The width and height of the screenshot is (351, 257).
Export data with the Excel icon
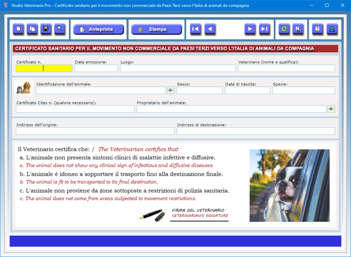[284, 29]
